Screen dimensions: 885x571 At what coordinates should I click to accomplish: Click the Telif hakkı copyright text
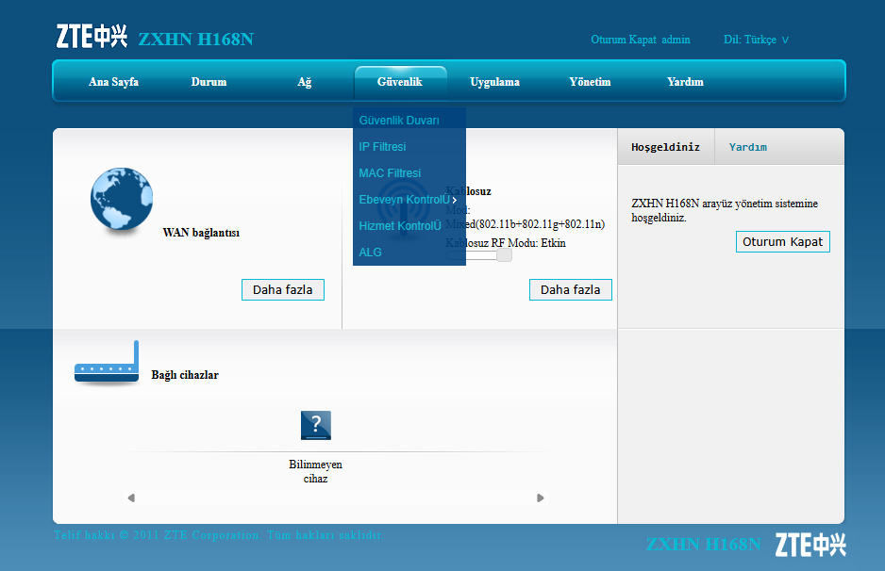219,535
